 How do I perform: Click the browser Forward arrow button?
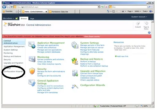[x=9, y=7]
